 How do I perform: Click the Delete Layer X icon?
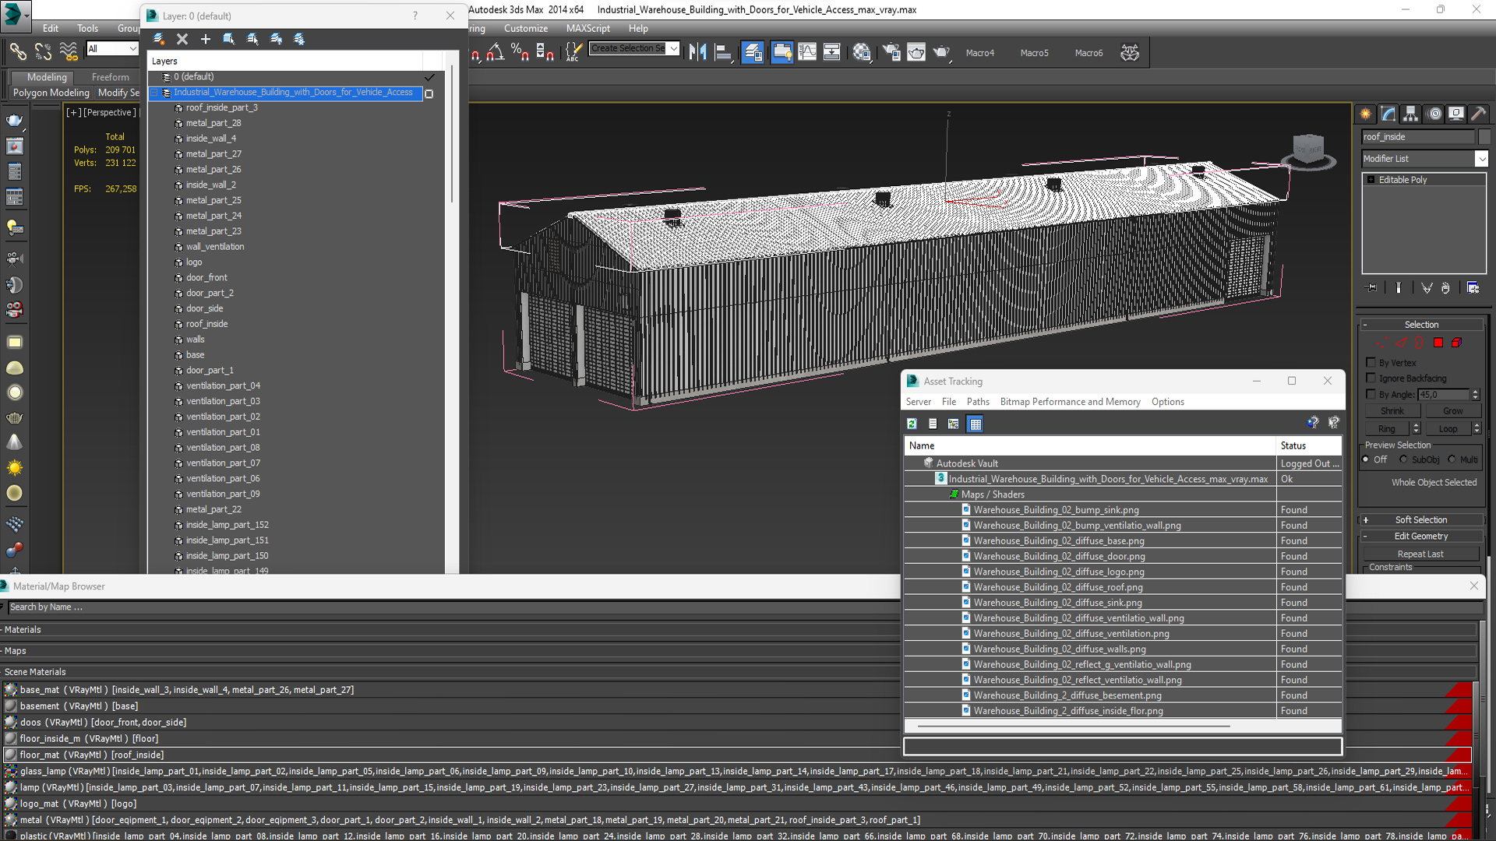(x=182, y=39)
